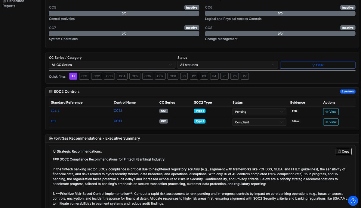Select the P3 quick filter chip

tap(204, 76)
